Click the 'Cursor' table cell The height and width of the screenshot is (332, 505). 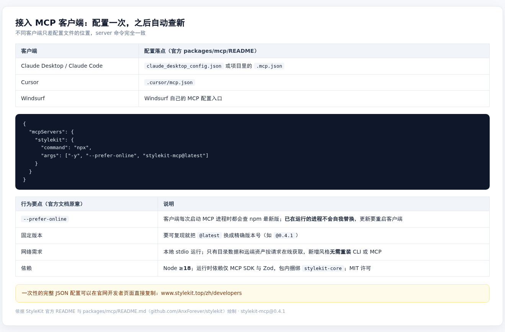click(x=77, y=82)
